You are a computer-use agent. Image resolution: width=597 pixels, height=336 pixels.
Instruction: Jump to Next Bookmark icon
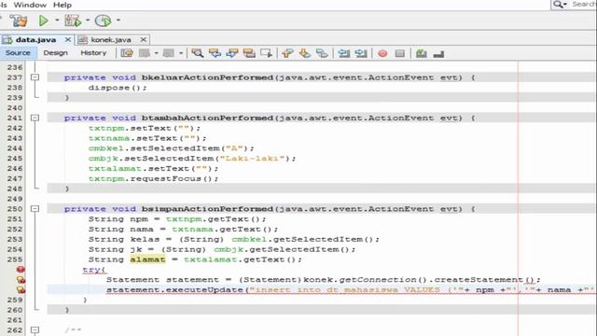coord(305,53)
